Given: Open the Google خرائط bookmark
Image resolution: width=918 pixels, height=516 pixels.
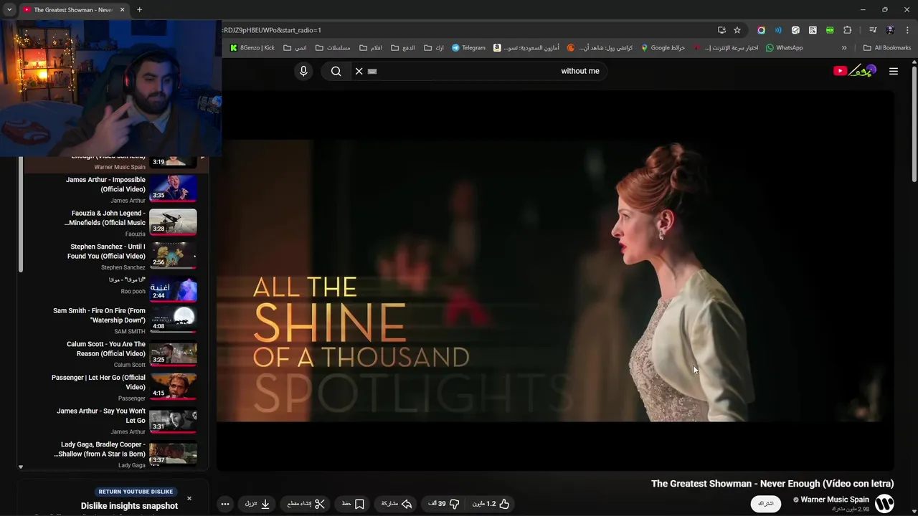Looking at the screenshot, I should coord(663,48).
